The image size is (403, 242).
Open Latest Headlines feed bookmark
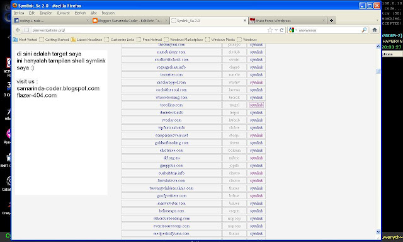tap(87, 40)
